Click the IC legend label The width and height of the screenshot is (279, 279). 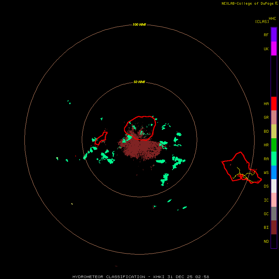tap(266, 200)
